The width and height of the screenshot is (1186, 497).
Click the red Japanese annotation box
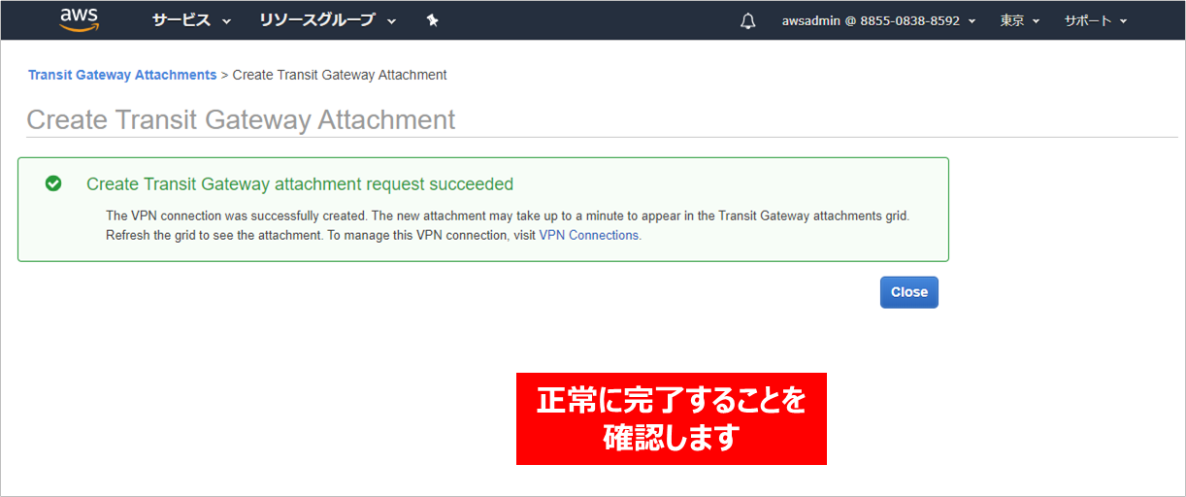[671, 418]
